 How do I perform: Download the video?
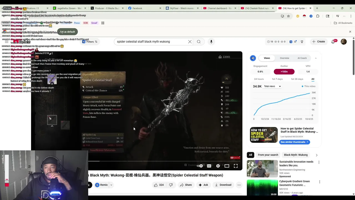223,185
